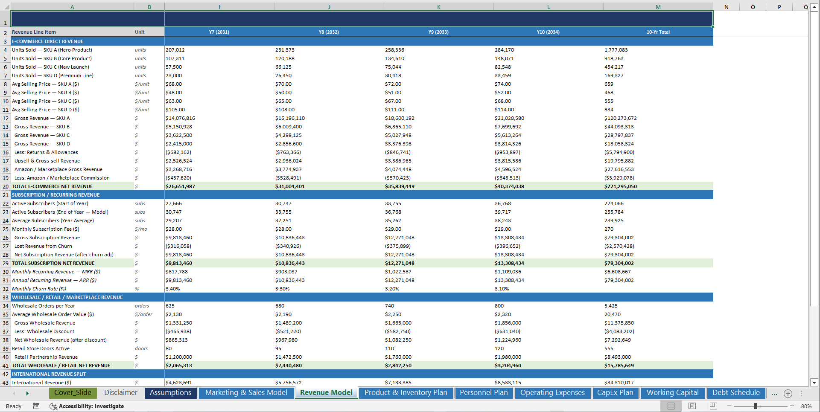Open the Personnel Plan sheet
820x412 pixels.
point(484,393)
